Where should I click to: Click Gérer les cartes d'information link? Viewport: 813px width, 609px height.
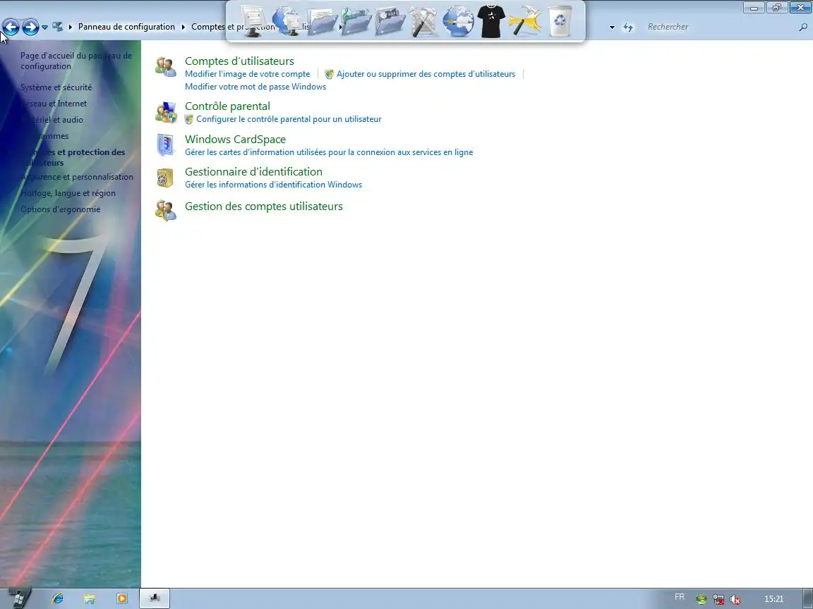pos(329,152)
